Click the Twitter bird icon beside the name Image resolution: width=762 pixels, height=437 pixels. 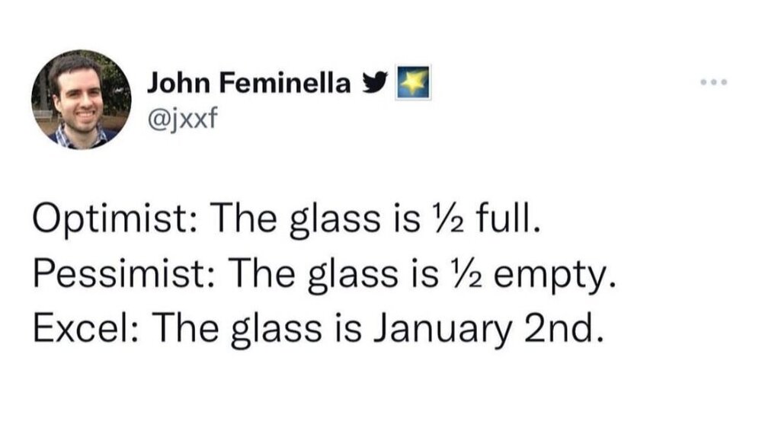374,82
